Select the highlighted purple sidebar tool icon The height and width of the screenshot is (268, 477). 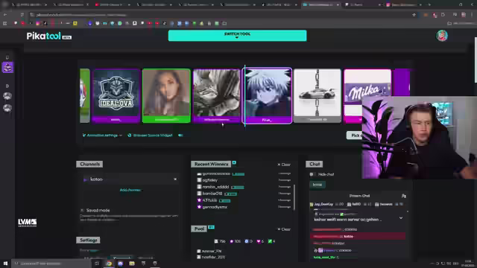(x=7, y=67)
